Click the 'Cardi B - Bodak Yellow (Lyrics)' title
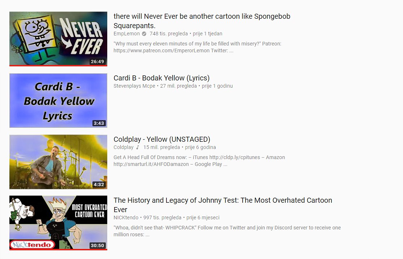Image resolution: width=403 pixels, height=259 pixels. [x=162, y=78]
